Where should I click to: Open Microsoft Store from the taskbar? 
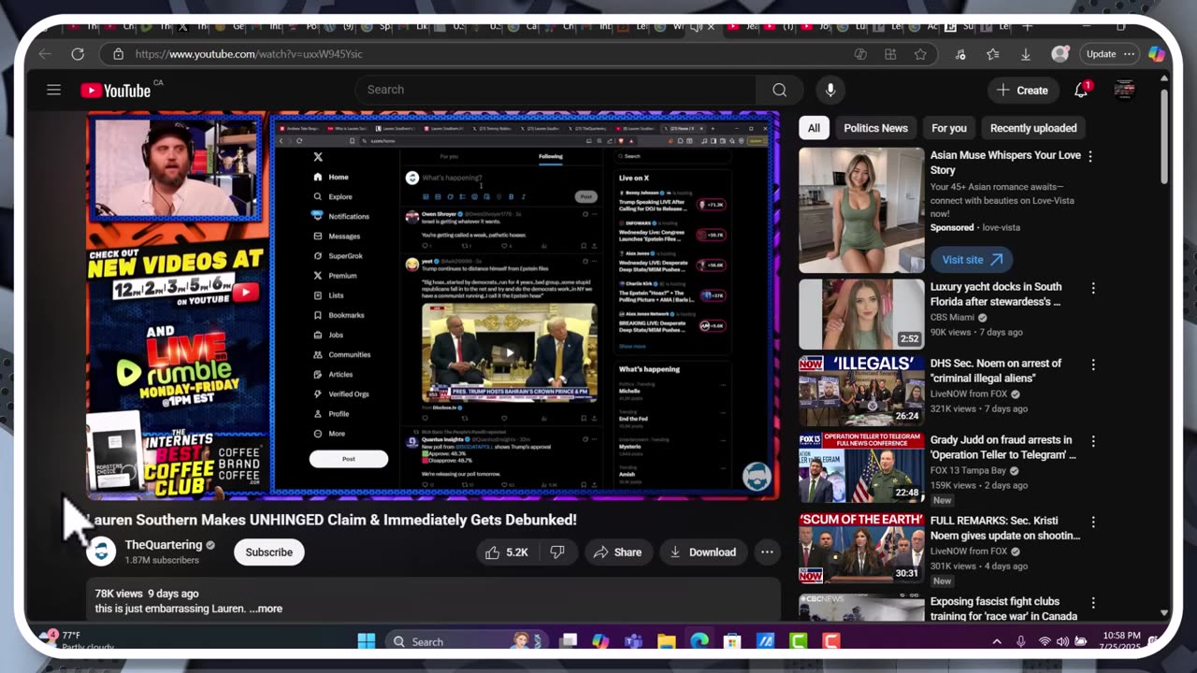pos(732,641)
